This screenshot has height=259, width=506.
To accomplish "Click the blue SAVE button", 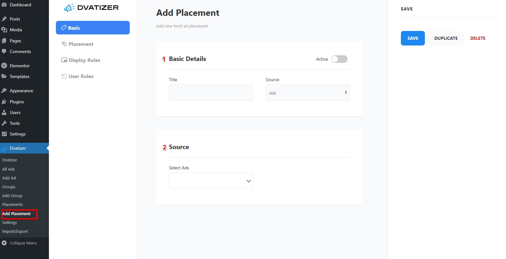I will pyautogui.click(x=413, y=38).
